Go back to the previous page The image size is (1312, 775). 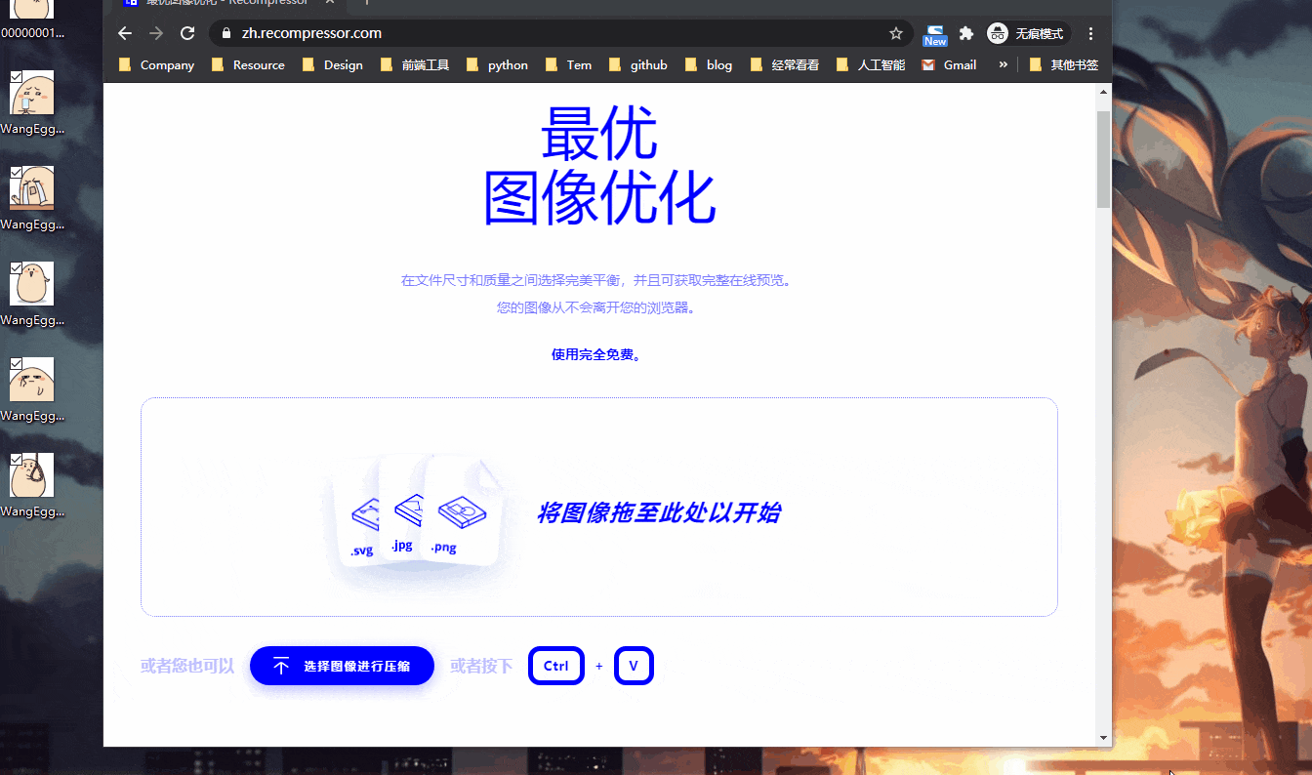(125, 33)
